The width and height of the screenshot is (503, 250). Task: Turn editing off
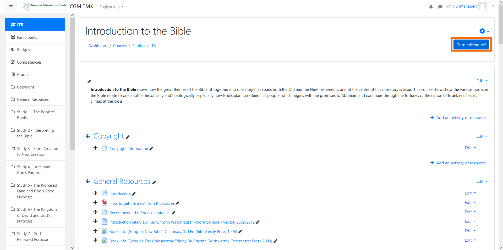coord(471,45)
